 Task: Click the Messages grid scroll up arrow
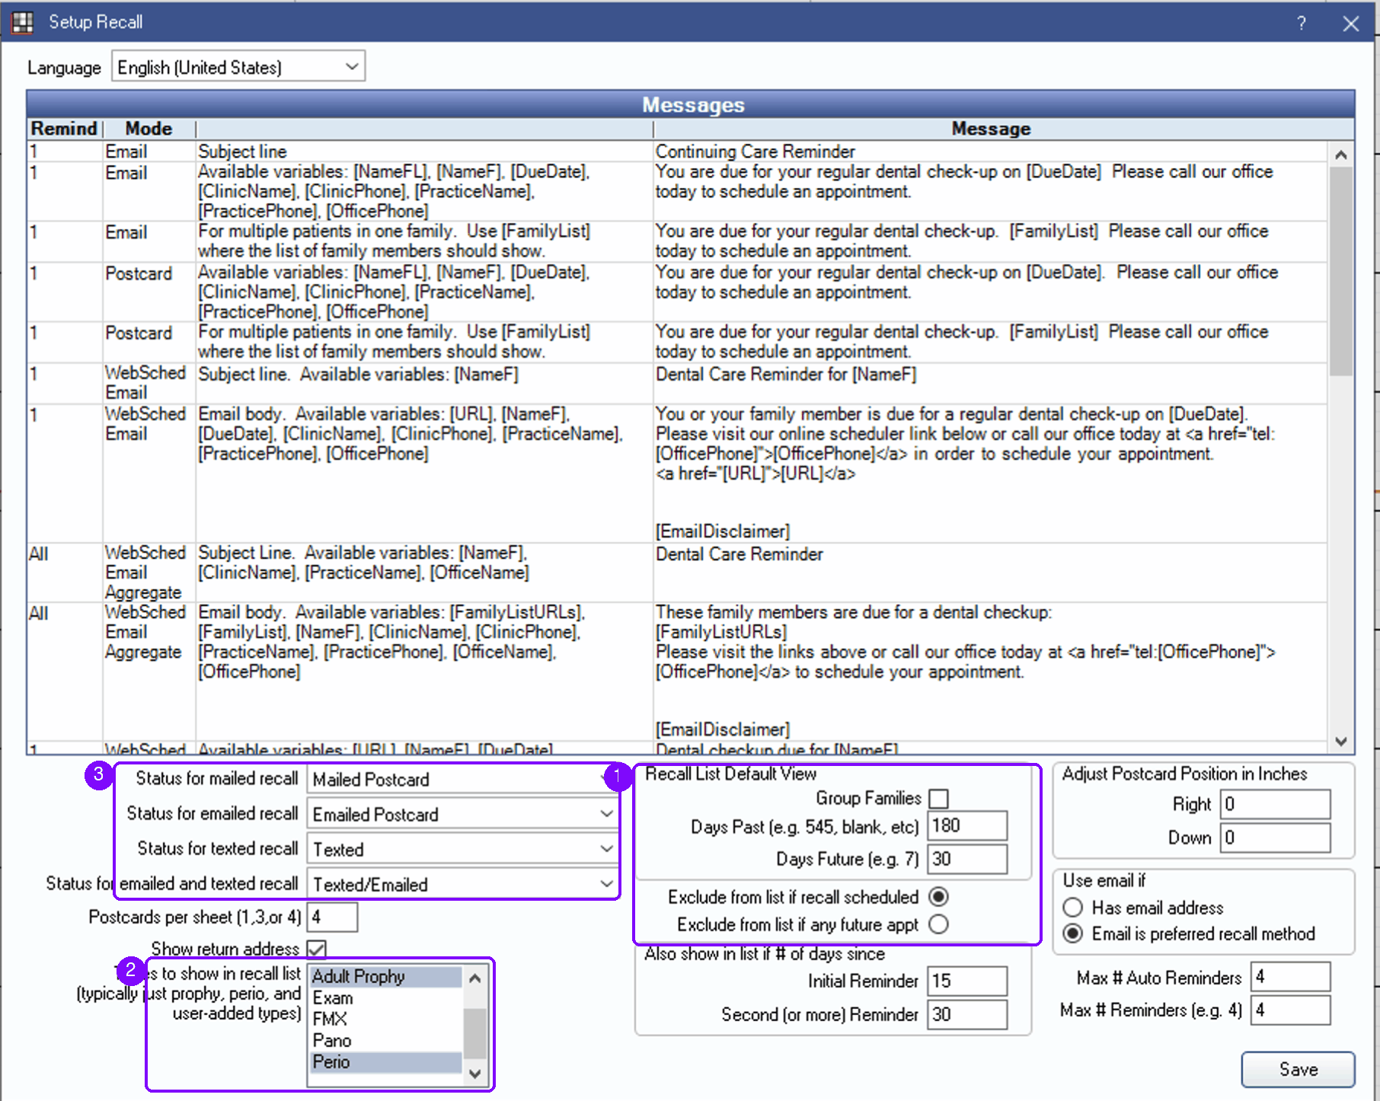point(1341,155)
